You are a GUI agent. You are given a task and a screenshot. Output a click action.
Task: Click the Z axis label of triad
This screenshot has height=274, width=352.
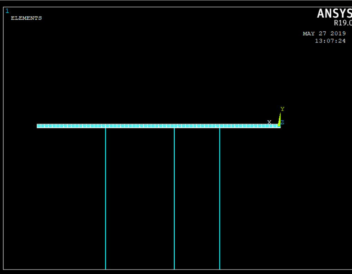(x=282, y=123)
